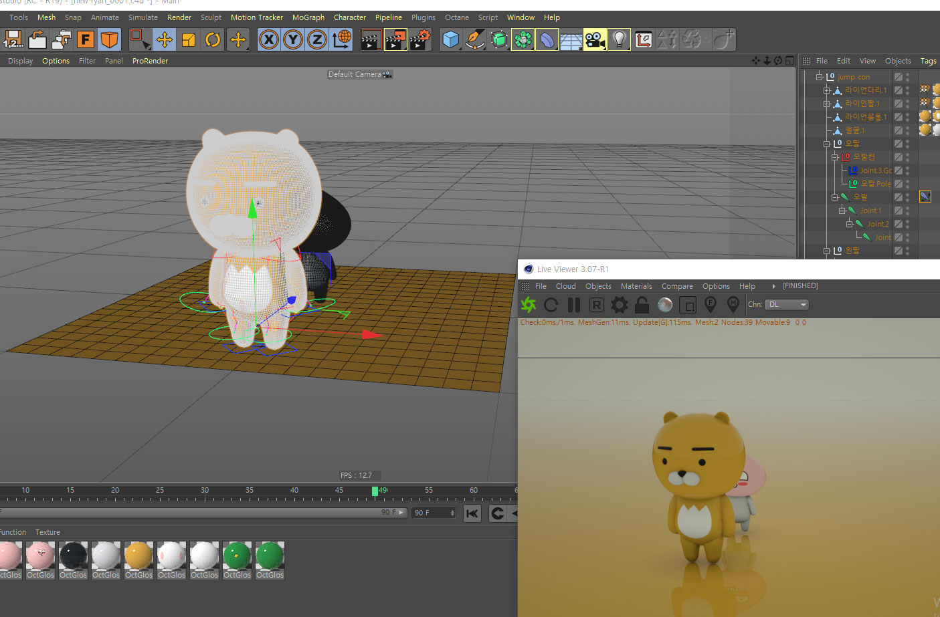Viewport: 940px width, 617px height.
Task: Open the 90 F frame range stepper
Action: pyautogui.click(x=452, y=513)
